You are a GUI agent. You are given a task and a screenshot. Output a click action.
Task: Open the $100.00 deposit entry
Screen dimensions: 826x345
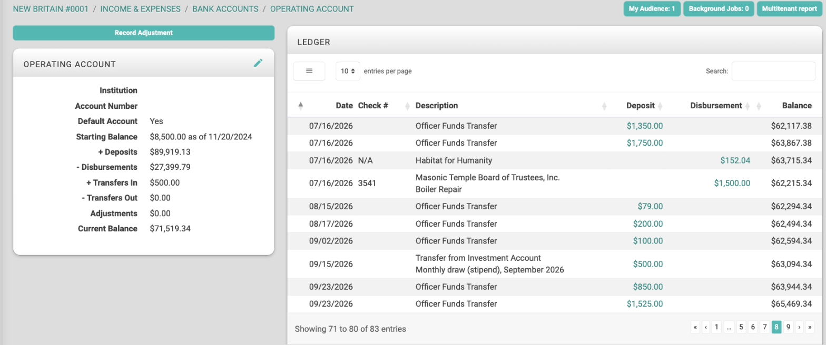[648, 241]
